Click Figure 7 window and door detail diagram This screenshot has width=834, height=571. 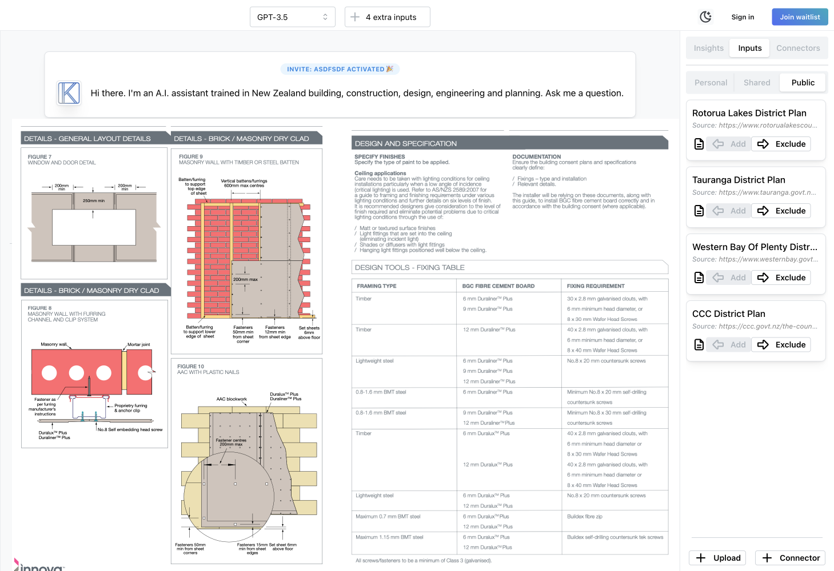94,214
